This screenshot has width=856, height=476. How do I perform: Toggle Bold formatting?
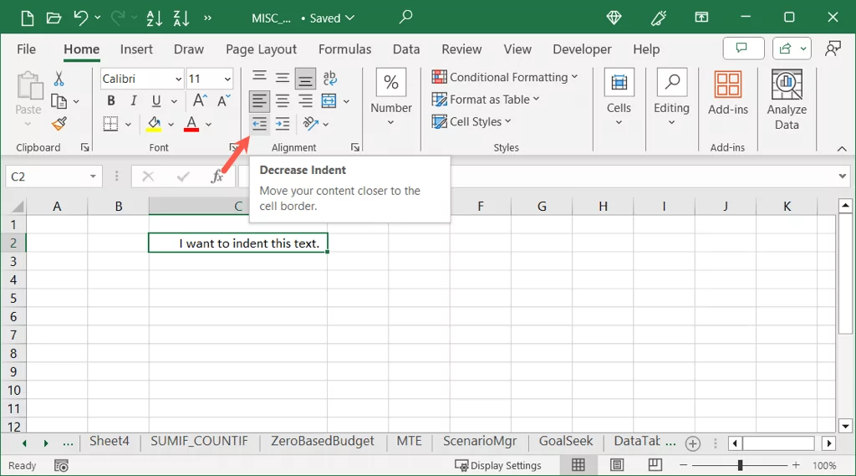pos(110,101)
